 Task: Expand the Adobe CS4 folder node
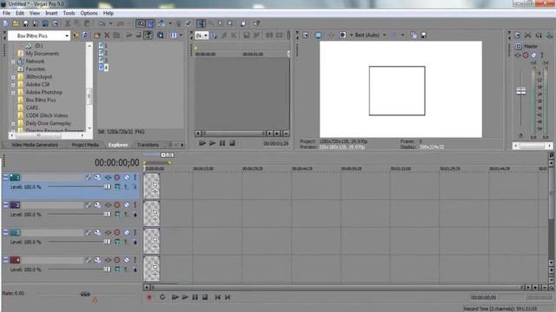click(x=13, y=85)
